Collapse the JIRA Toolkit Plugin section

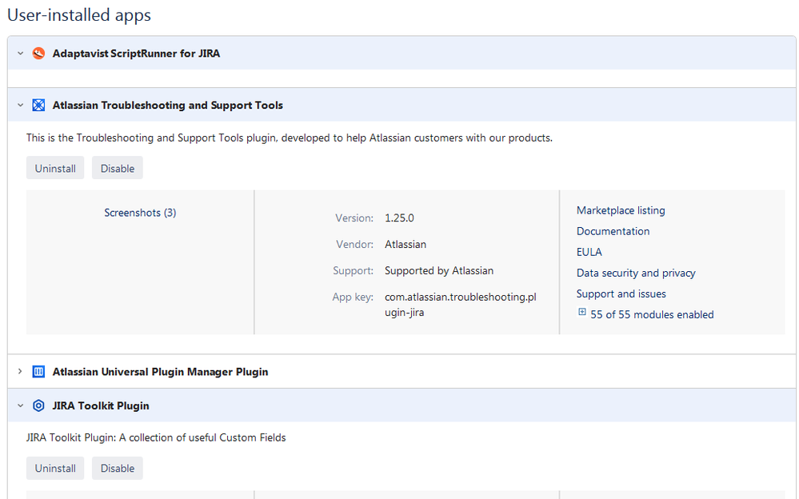[20, 405]
